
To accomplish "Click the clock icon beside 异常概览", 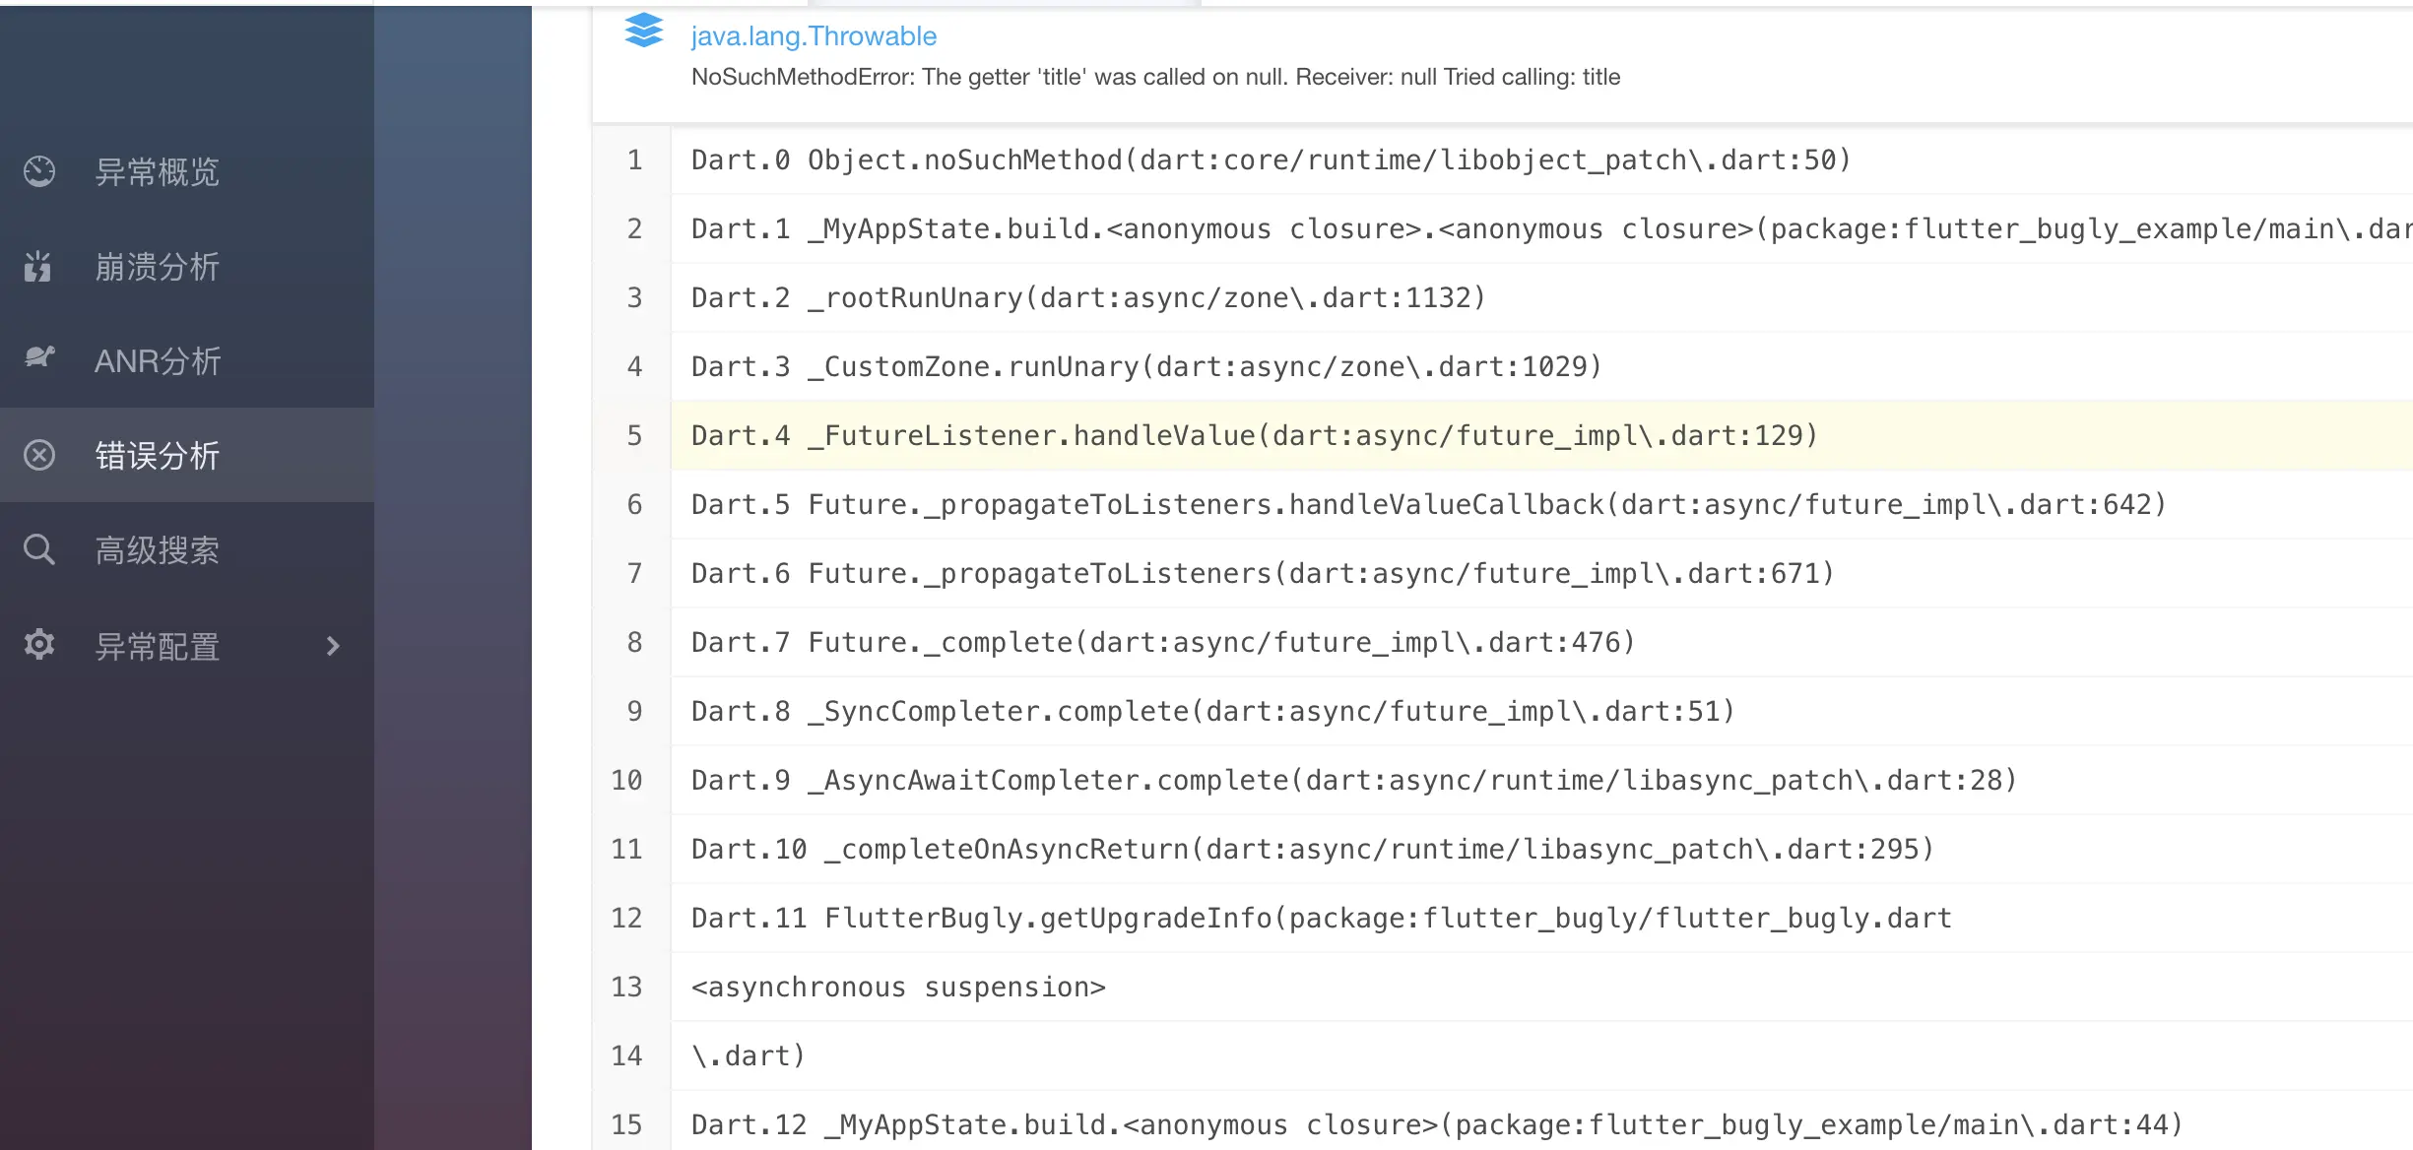I will coord(39,171).
